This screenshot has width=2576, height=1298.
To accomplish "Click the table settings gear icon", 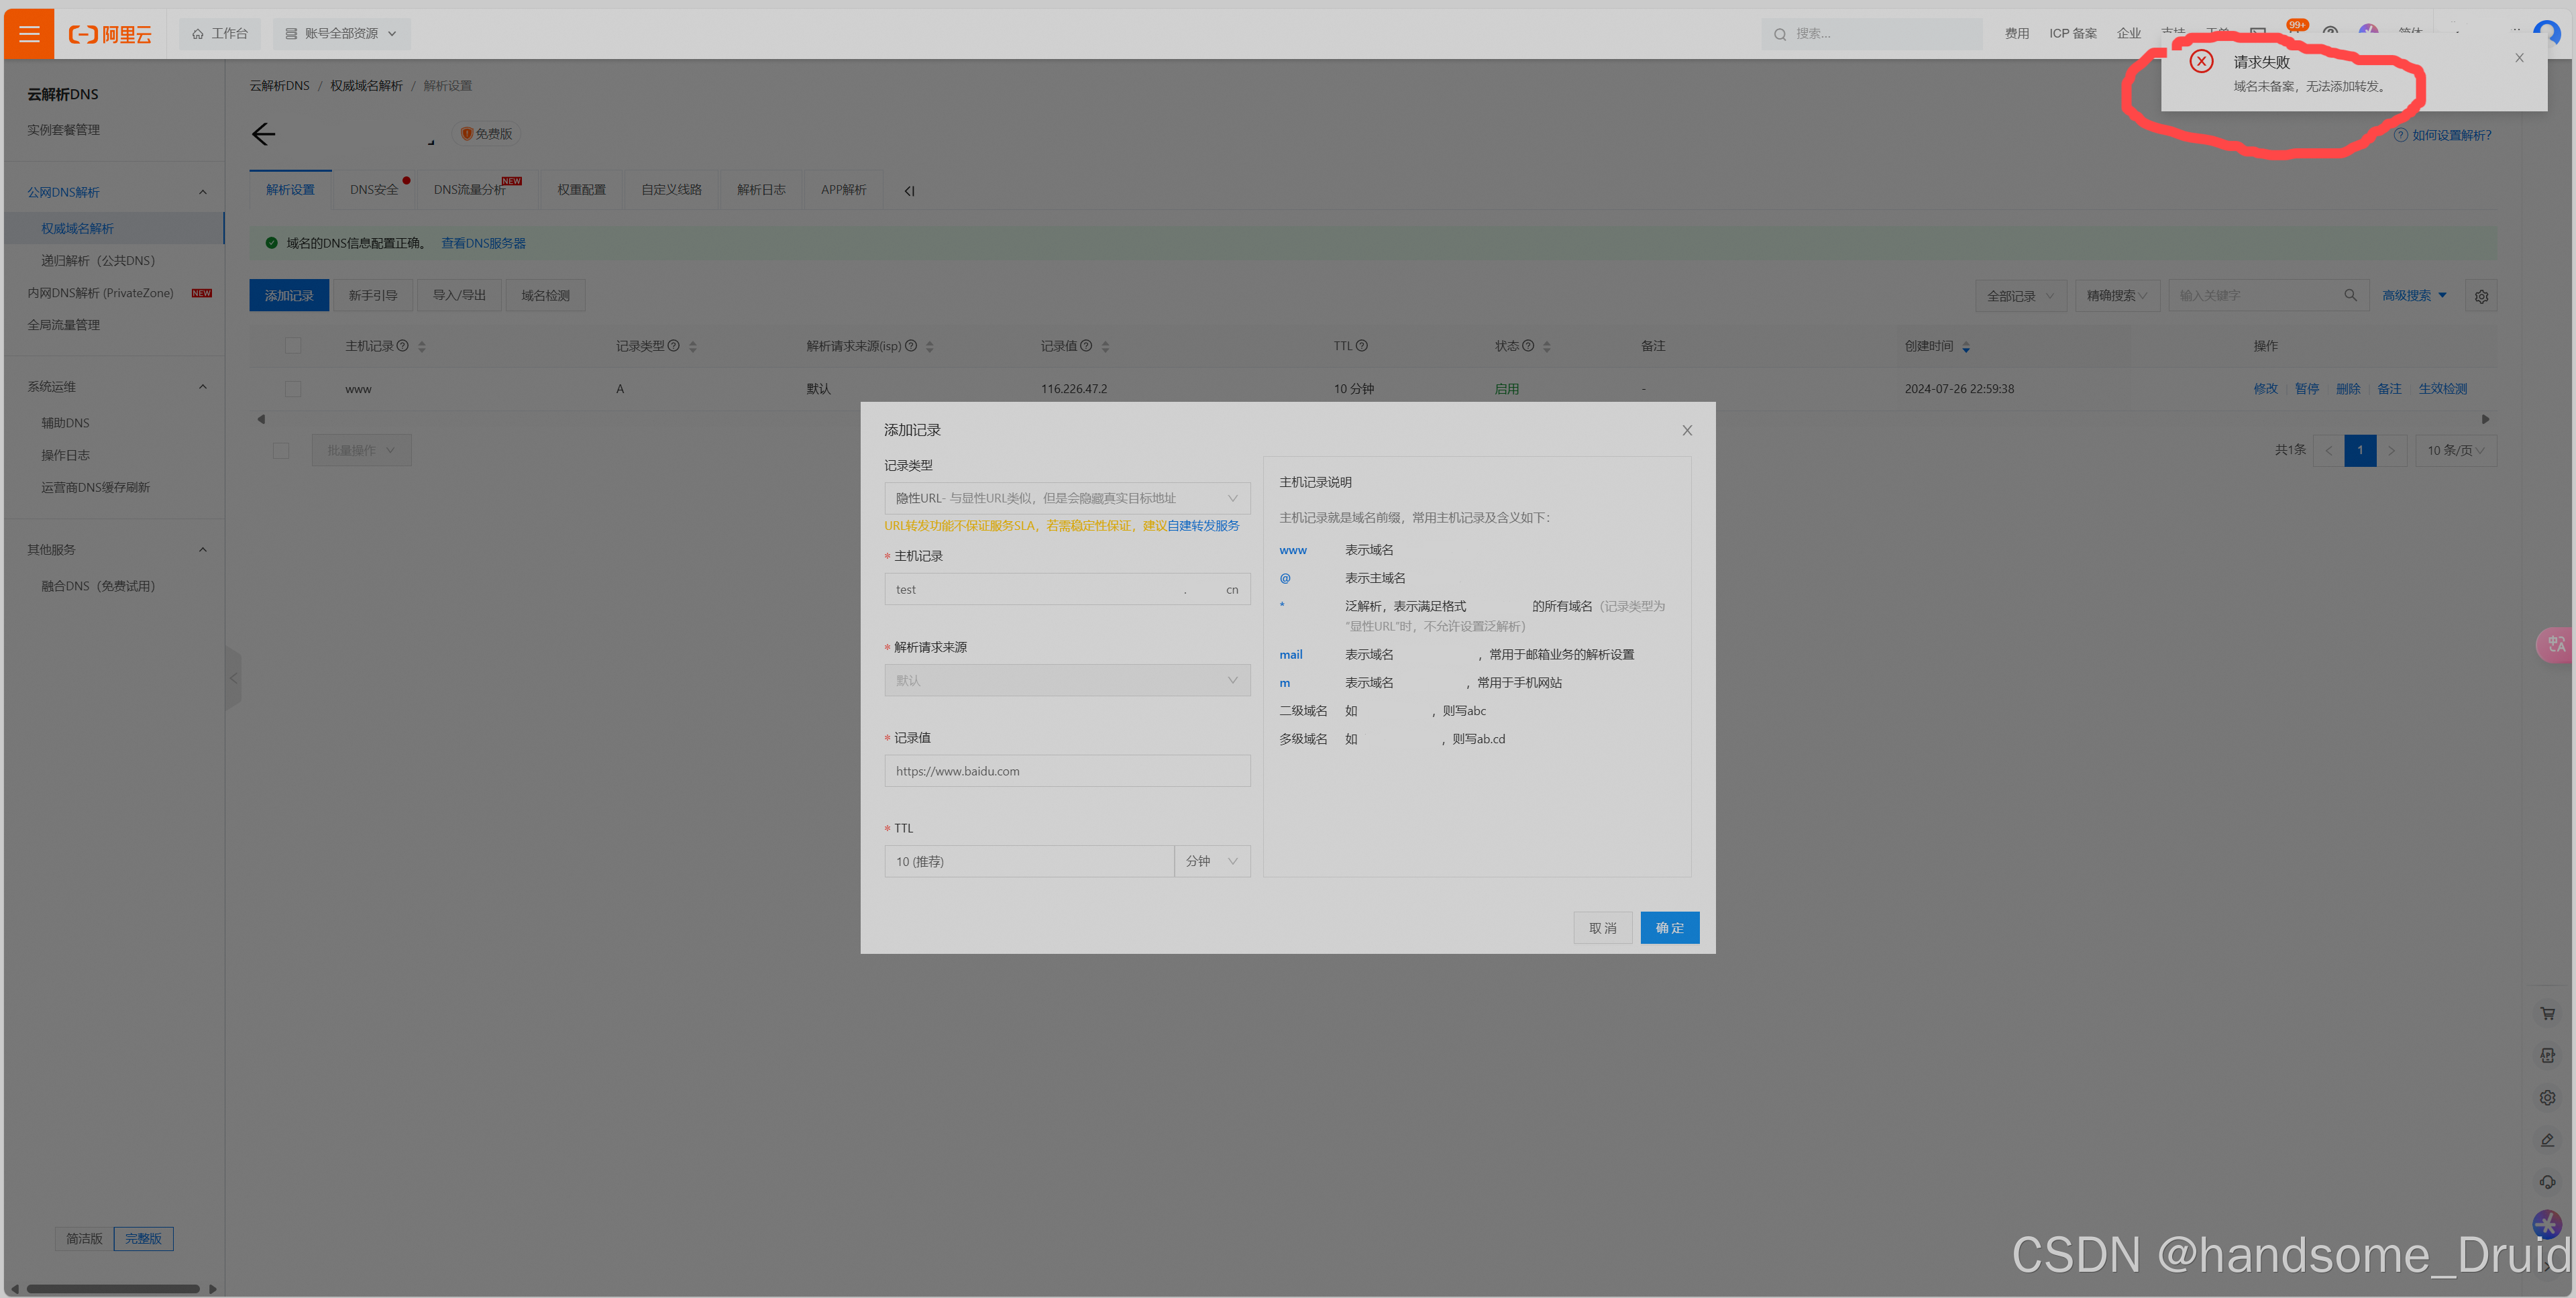I will [x=2481, y=296].
